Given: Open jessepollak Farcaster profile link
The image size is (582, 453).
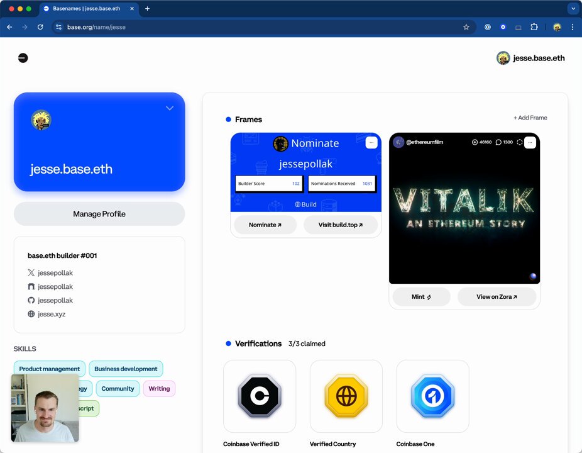Looking at the screenshot, I should tap(50, 286).
